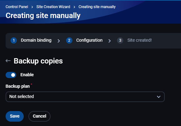The width and height of the screenshot is (181, 126).
Task: Click the dropdown chevron in Backup plan
Action: click(159, 97)
